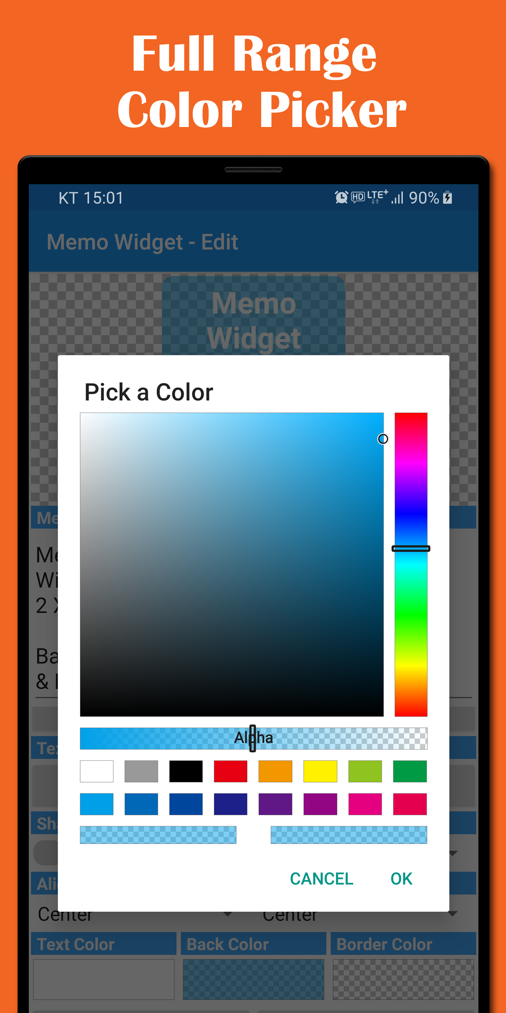
Task: Pick the yellow preset swatch
Action: 320,771
